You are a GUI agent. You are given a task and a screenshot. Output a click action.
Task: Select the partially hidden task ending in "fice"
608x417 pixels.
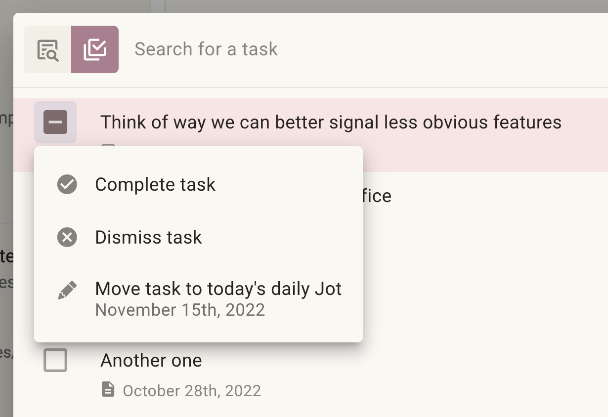pyautogui.click(x=377, y=196)
